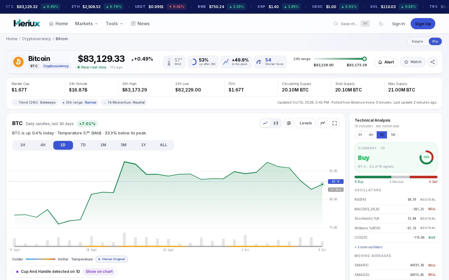This screenshot has width=449, height=280.
Task: Add Bitcoin to Watch list
Action: [413, 62]
